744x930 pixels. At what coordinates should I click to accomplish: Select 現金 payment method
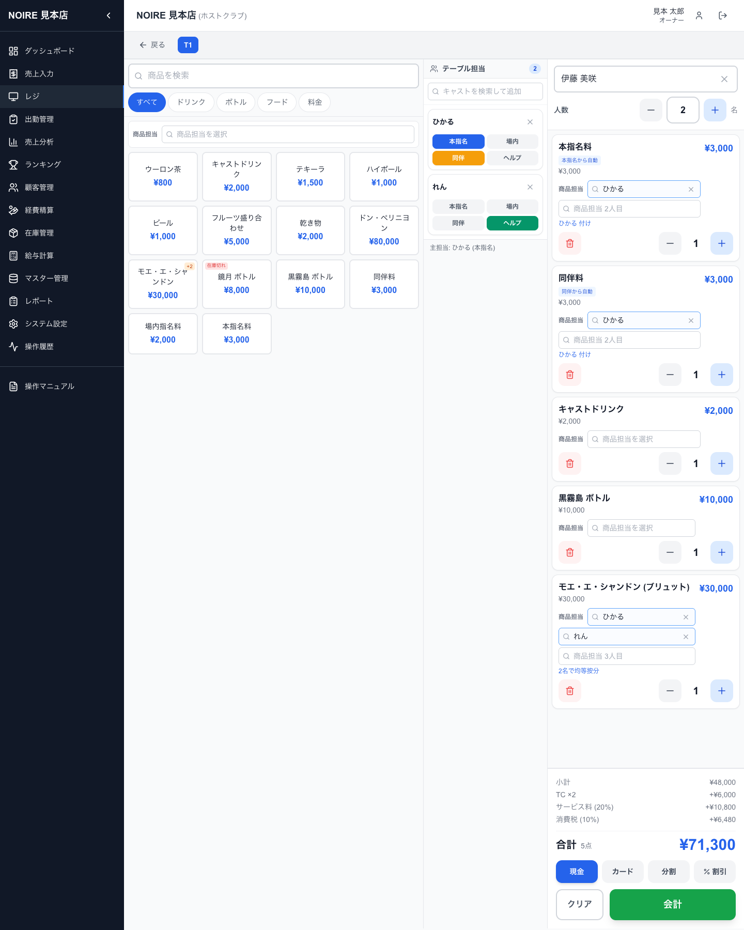coord(577,872)
